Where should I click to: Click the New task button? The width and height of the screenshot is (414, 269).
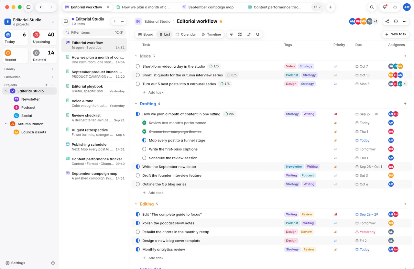pos(396,34)
